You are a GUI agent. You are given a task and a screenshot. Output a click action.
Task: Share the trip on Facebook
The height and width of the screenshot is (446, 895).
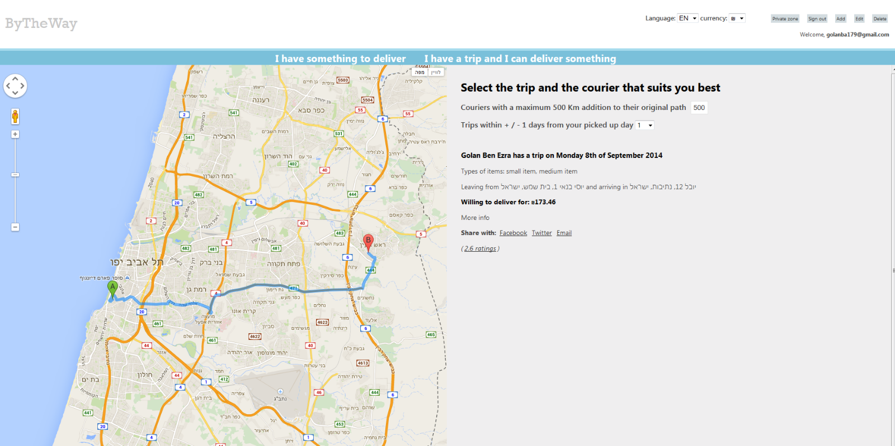pos(513,233)
